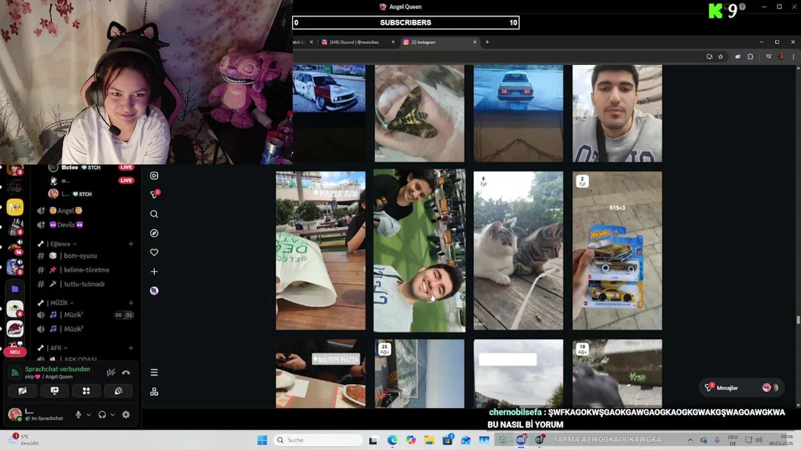This screenshot has width=801, height=450.
Task: Open Discord user settings gear
Action: [x=126, y=414]
